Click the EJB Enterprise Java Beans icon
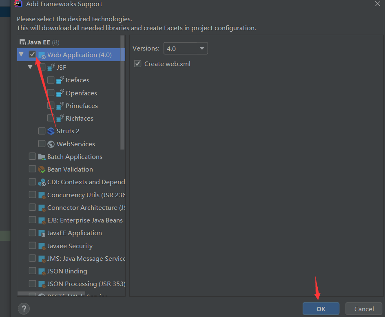 click(x=42, y=220)
